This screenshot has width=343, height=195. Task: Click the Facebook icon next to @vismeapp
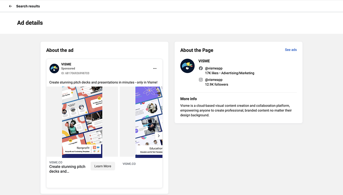click(201, 69)
